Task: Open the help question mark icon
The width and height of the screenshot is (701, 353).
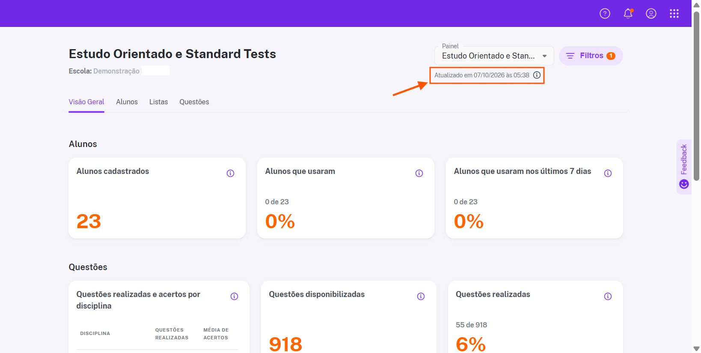Action: pyautogui.click(x=605, y=14)
